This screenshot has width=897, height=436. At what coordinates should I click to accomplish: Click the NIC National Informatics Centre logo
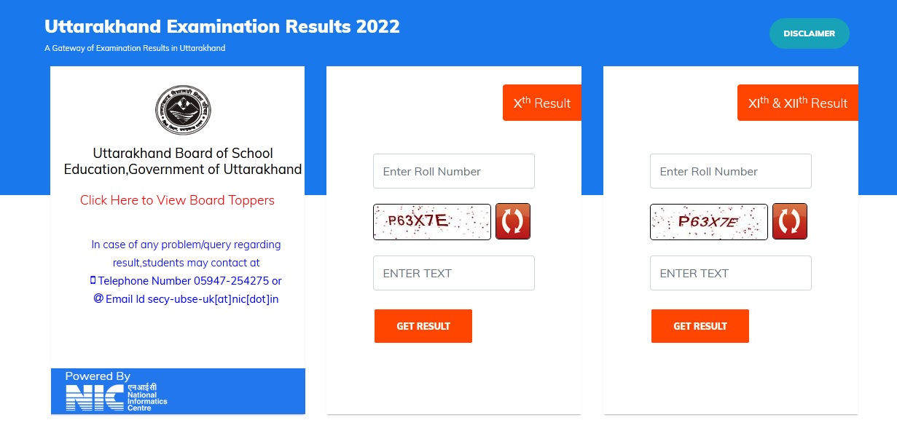pyautogui.click(x=117, y=397)
